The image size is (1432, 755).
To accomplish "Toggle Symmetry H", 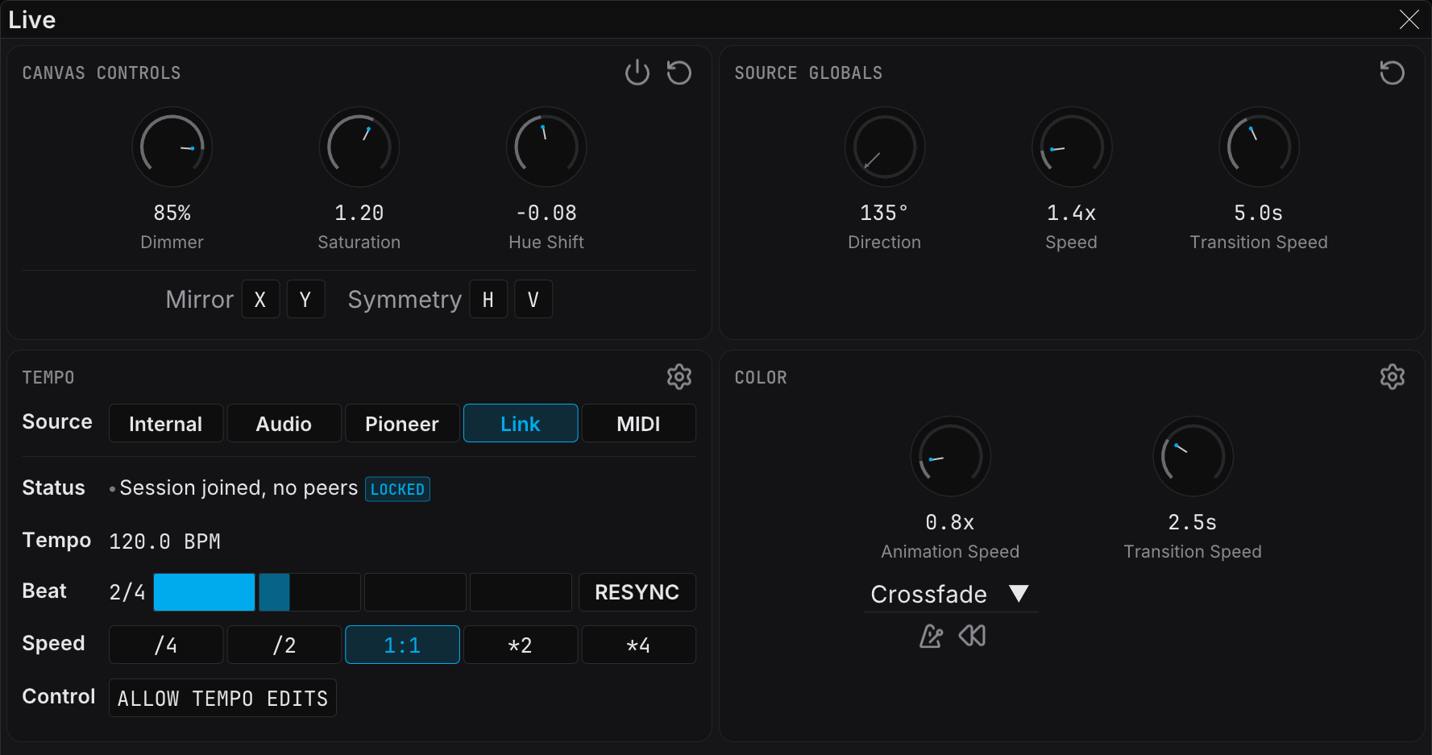I will coord(488,299).
